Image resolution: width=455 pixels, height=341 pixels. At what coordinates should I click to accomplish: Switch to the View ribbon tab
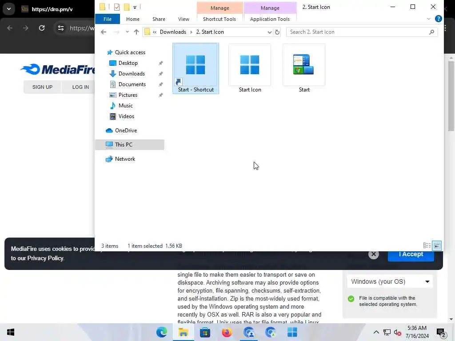(184, 19)
